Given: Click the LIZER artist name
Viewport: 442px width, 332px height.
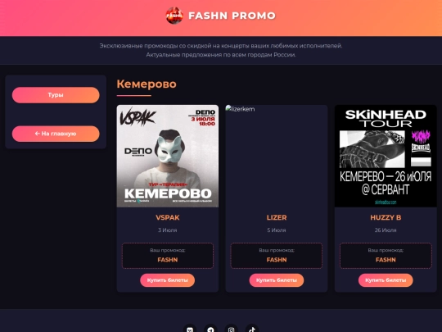Looking at the screenshot, I should tap(277, 218).
